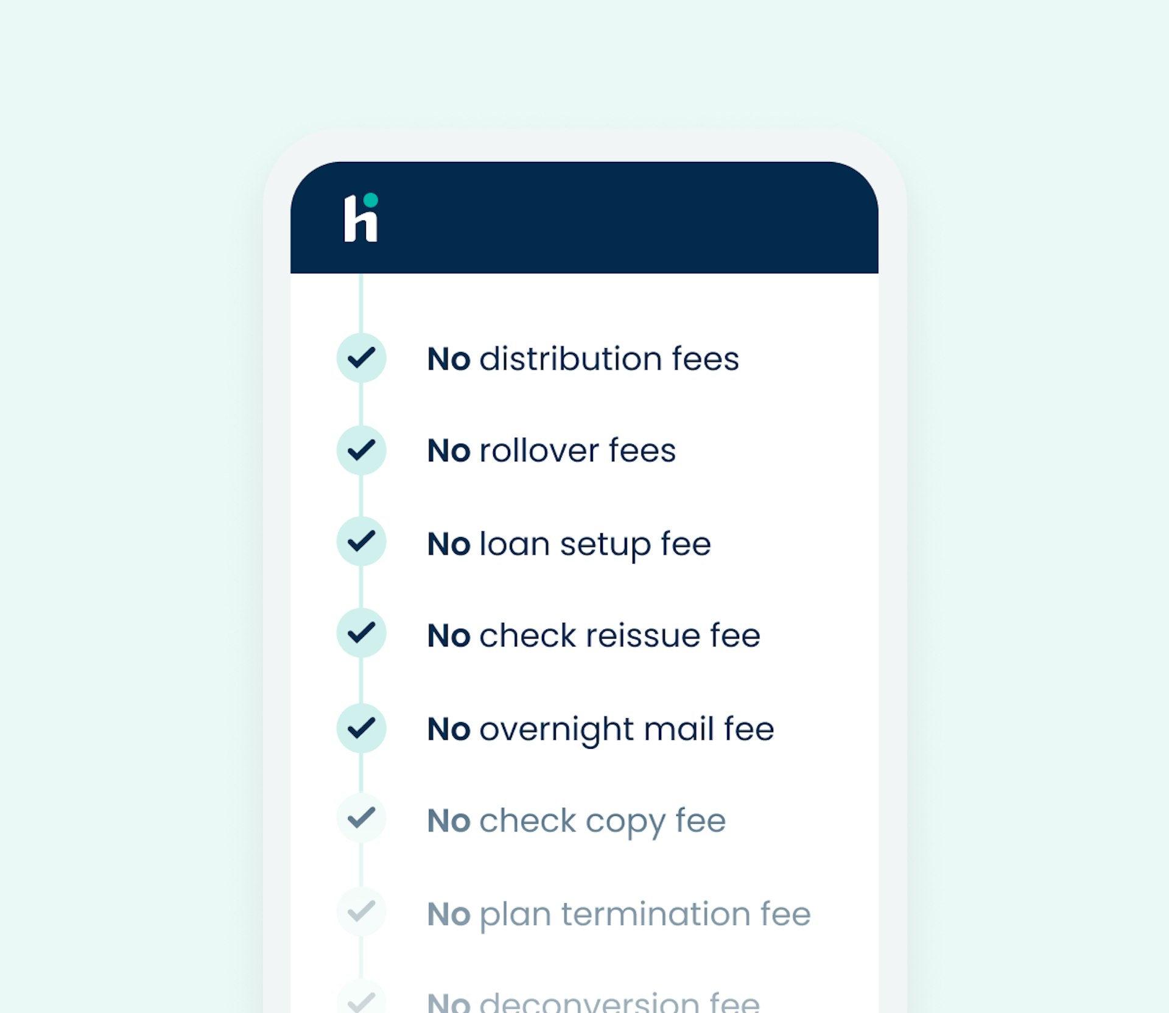1169x1013 pixels.
Task: Click the checkmark beside No distribution fees
Action: pos(361,358)
